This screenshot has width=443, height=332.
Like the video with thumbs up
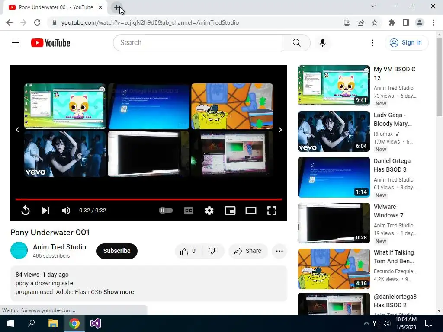[x=188, y=251]
